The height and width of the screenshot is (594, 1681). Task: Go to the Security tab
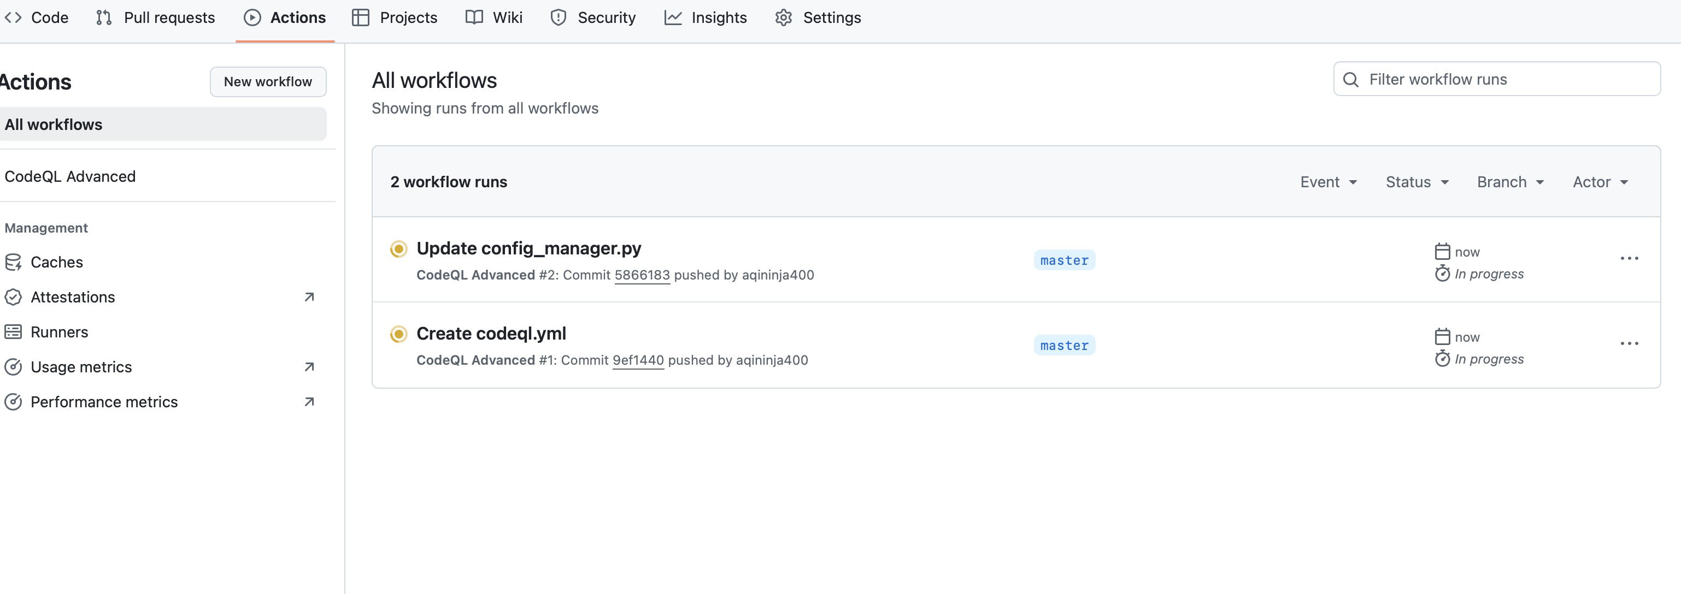point(593,17)
